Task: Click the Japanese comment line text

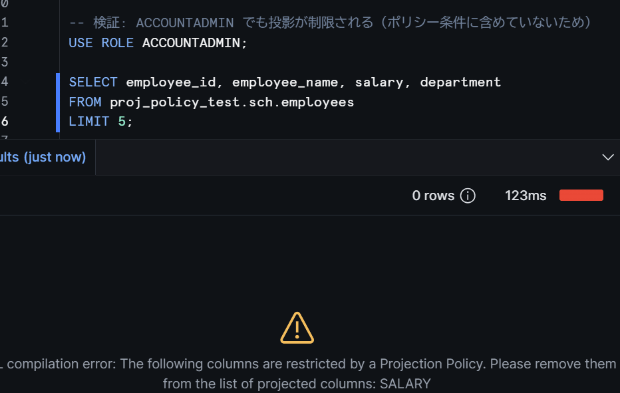Action: click(330, 23)
